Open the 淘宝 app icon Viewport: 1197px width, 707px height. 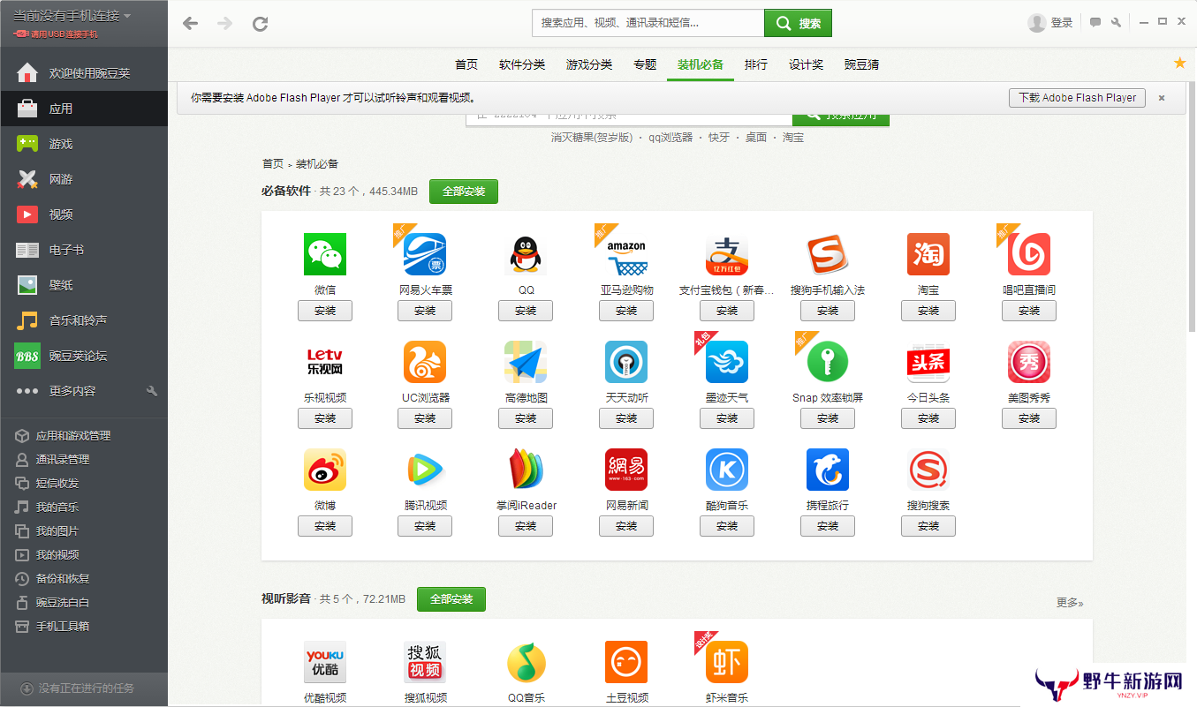coord(928,254)
